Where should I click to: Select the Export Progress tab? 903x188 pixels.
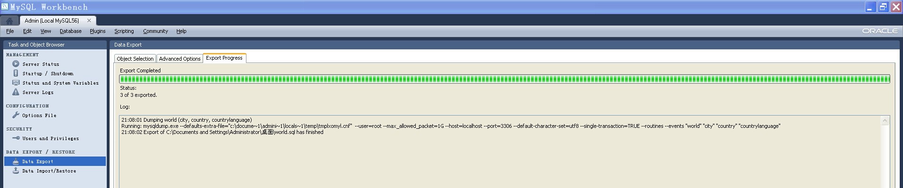(x=224, y=58)
